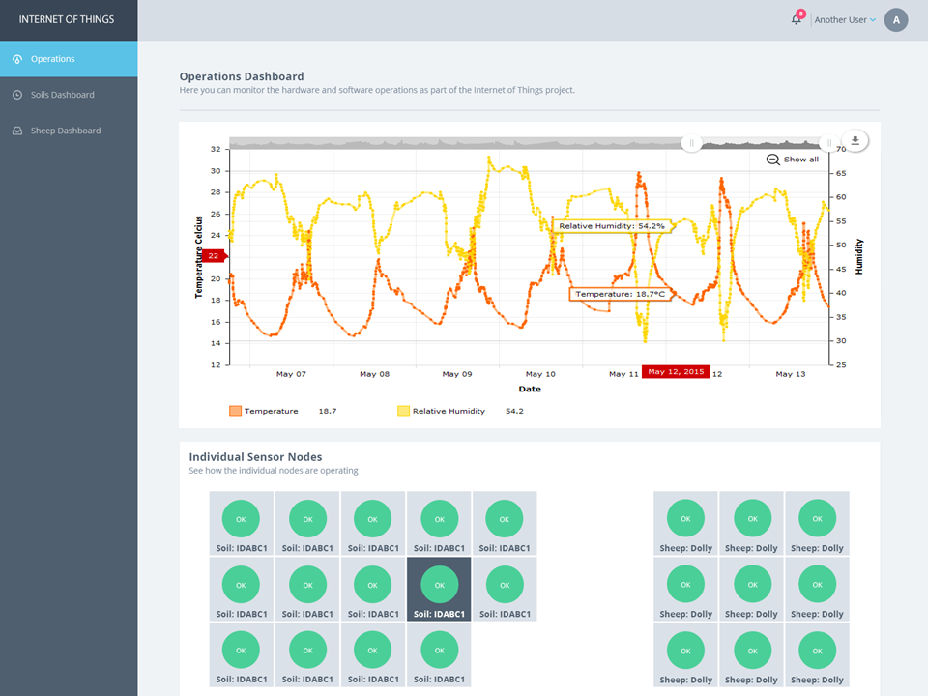
Task: Open the notifications bell icon
Action: pyautogui.click(x=796, y=19)
